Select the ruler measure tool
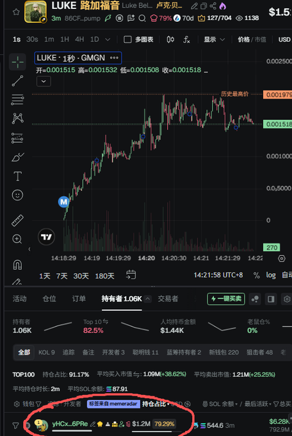 pos(17,220)
